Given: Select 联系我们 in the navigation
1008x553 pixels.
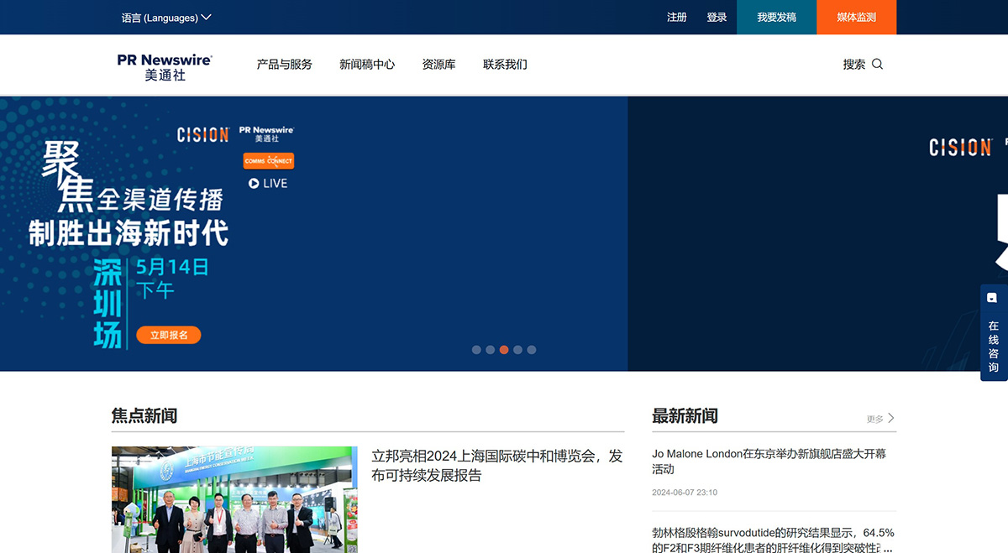Looking at the screenshot, I should click(505, 64).
